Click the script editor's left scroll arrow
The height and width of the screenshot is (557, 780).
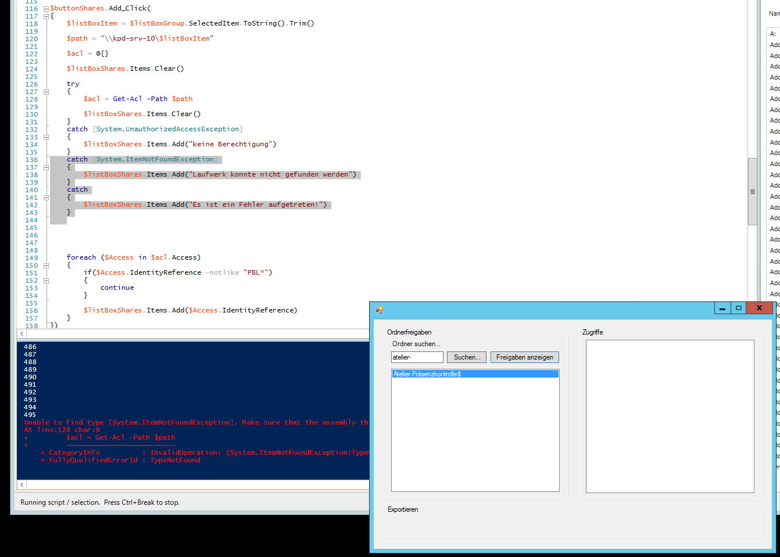tap(22, 333)
